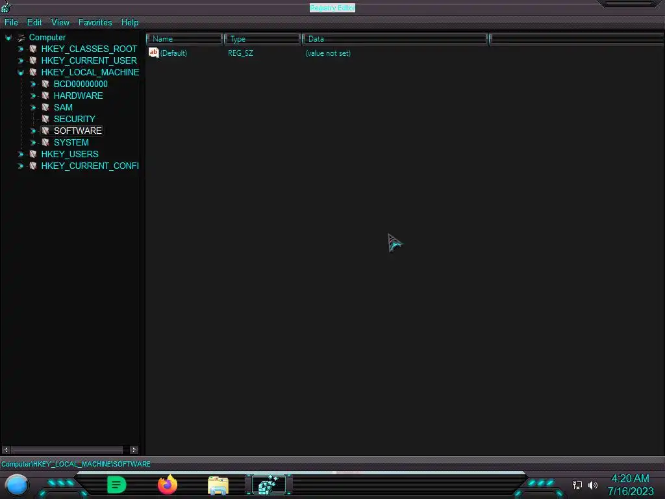
Task: Select HKEY_CURRENT_CONFIG label
Action: (90, 166)
